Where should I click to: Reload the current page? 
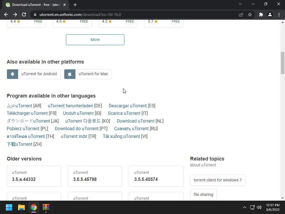[24, 14]
